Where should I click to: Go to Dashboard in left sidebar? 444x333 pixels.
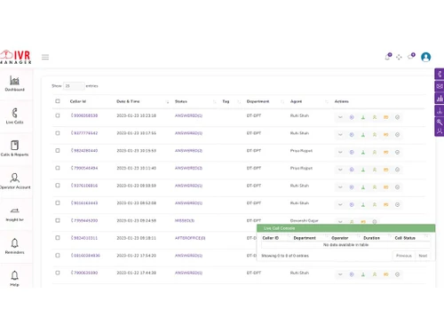pos(15,83)
